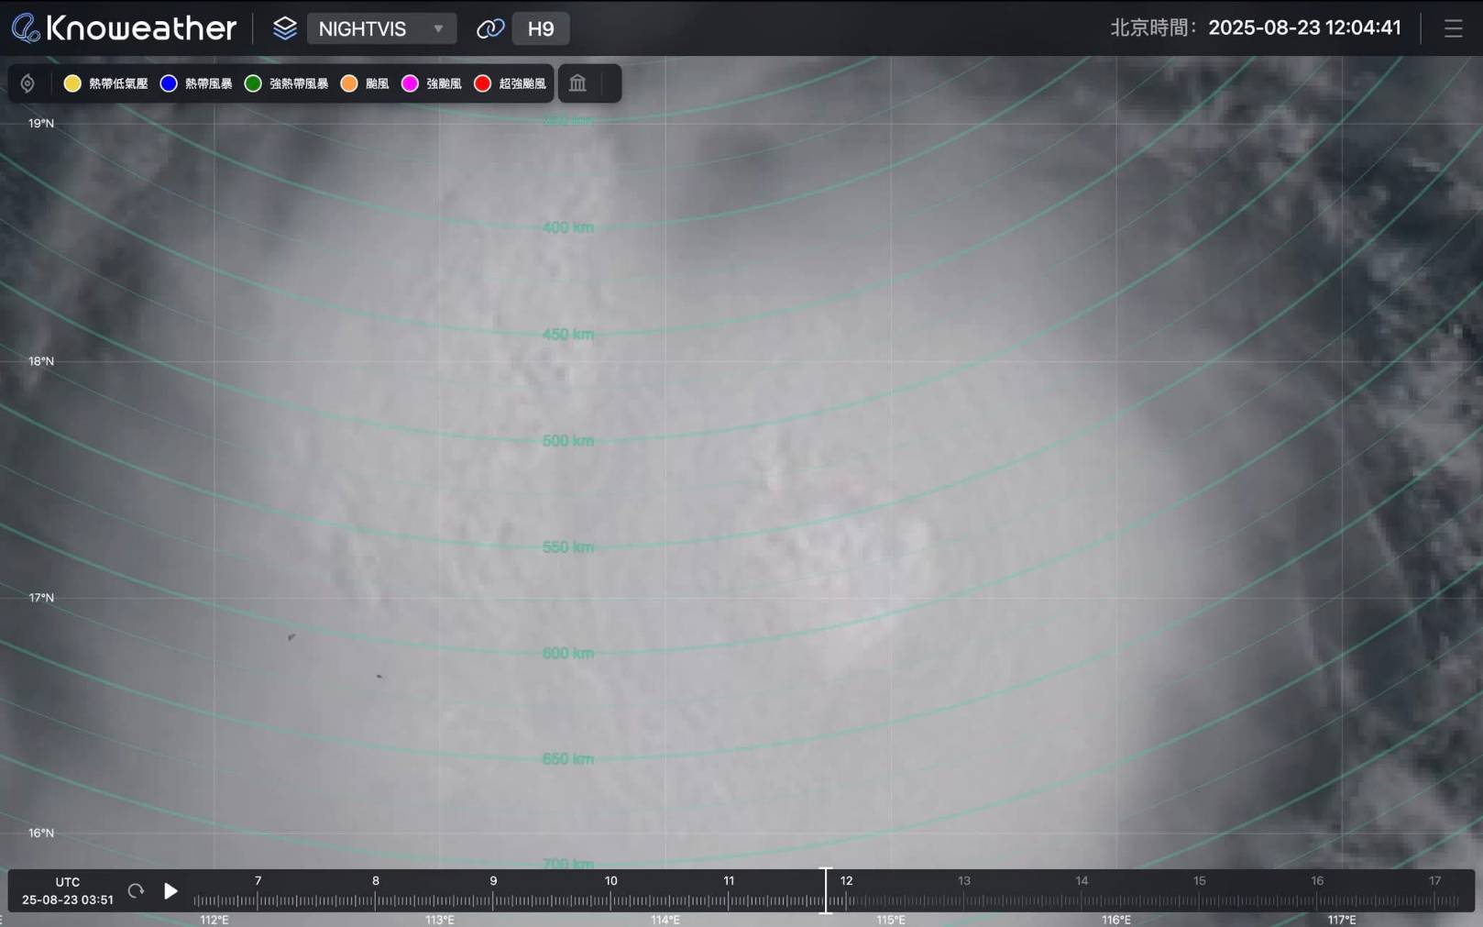Toggle the orange 颱風 legend item
This screenshot has height=927, width=1483.
[364, 83]
